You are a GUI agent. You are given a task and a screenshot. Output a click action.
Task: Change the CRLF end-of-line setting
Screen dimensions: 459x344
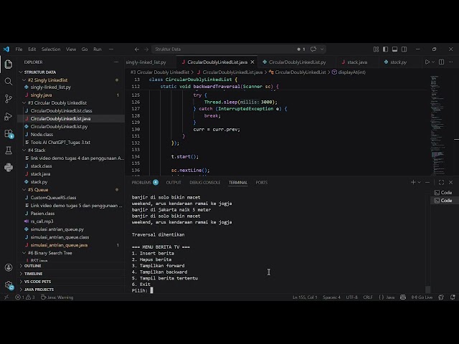tap(368, 297)
